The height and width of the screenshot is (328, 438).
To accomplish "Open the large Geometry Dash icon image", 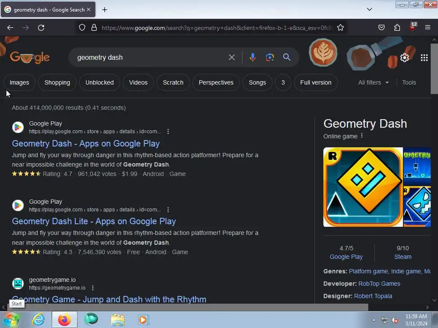I will point(363,187).
